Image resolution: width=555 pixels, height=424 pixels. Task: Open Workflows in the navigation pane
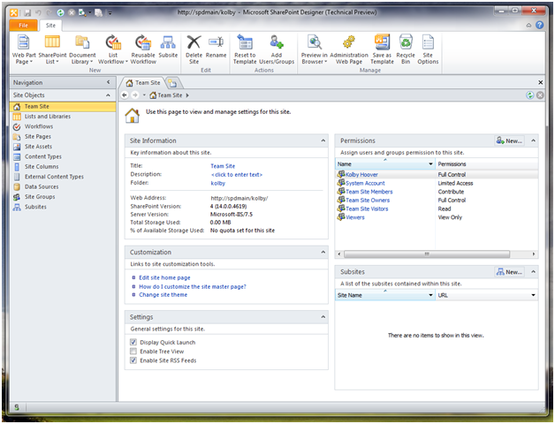coord(39,126)
